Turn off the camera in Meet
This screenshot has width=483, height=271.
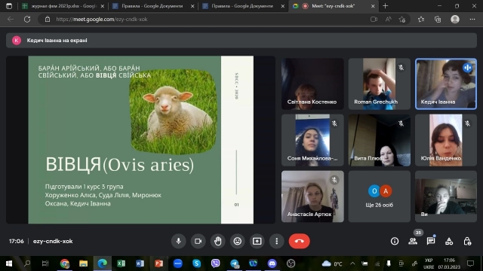pos(198,241)
